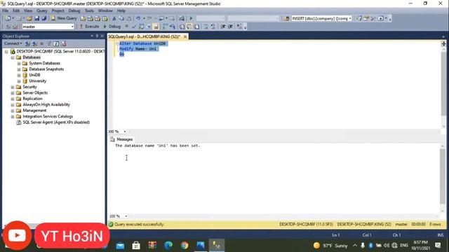This screenshot has height=252, width=449.
Task: Open the Project menu
Action: click(x=58, y=10)
